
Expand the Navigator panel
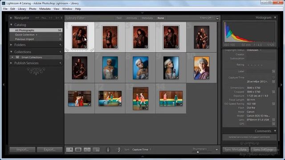pos(11,18)
